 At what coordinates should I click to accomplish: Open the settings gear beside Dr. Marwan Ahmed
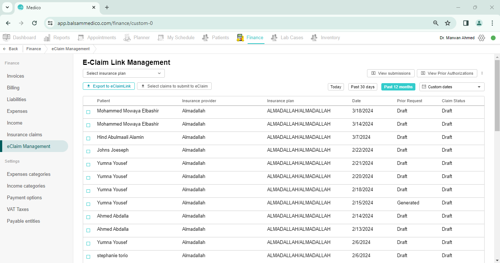point(481,37)
